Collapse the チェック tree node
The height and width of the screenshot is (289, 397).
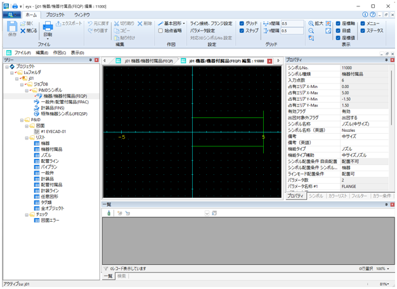pos(27,215)
